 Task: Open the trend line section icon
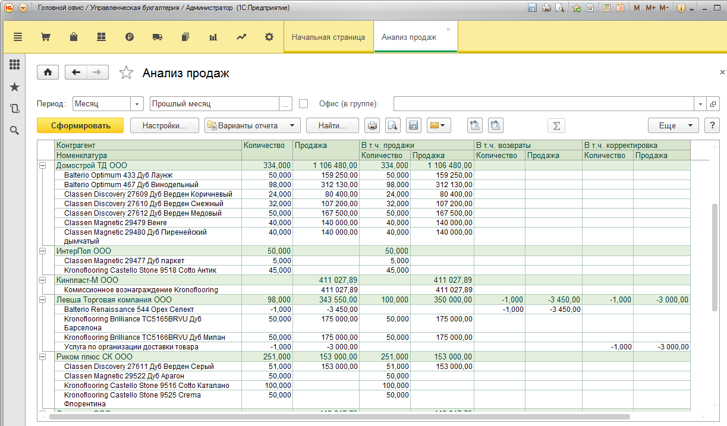(241, 37)
